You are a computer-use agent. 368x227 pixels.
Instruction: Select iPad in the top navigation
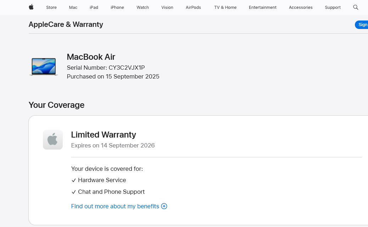point(94,7)
